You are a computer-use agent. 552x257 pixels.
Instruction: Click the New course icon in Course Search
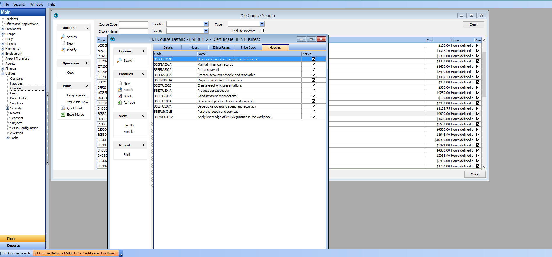63,43
